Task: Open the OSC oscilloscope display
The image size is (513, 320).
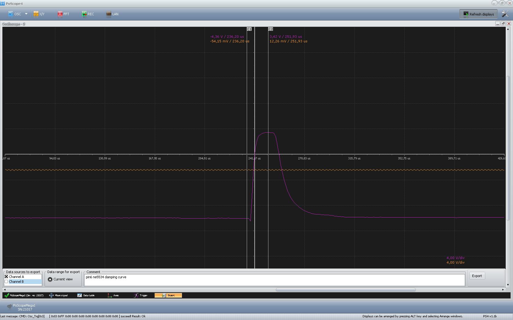Action: coord(15,14)
